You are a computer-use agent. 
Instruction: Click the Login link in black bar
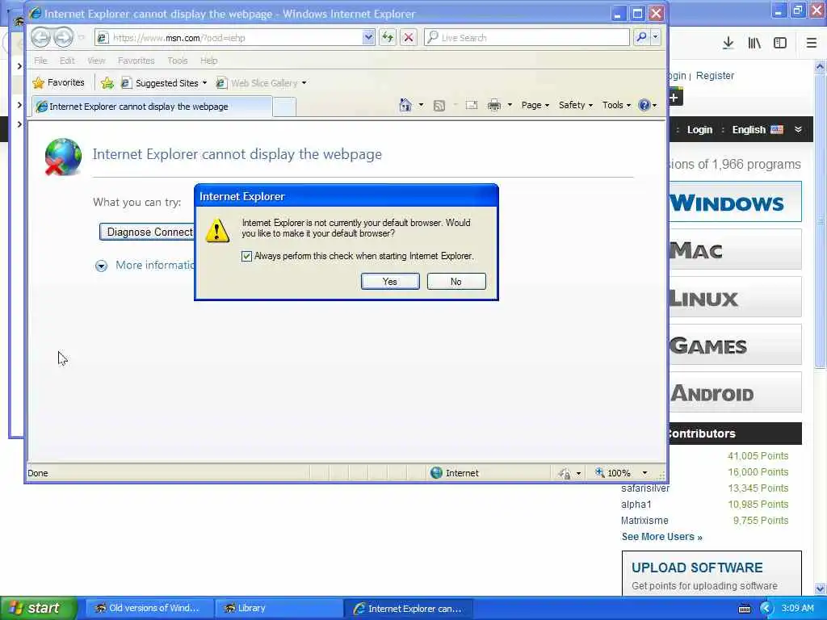[699, 130]
